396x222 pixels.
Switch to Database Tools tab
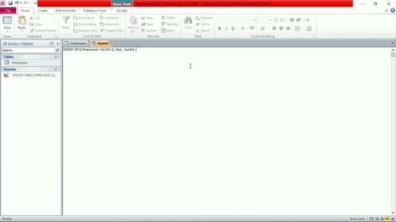(x=95, y=10)
